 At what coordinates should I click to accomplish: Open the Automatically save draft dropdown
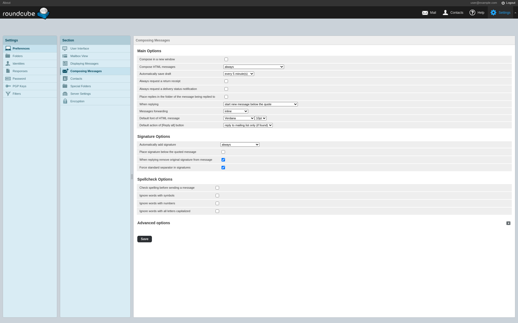[239, 74]
